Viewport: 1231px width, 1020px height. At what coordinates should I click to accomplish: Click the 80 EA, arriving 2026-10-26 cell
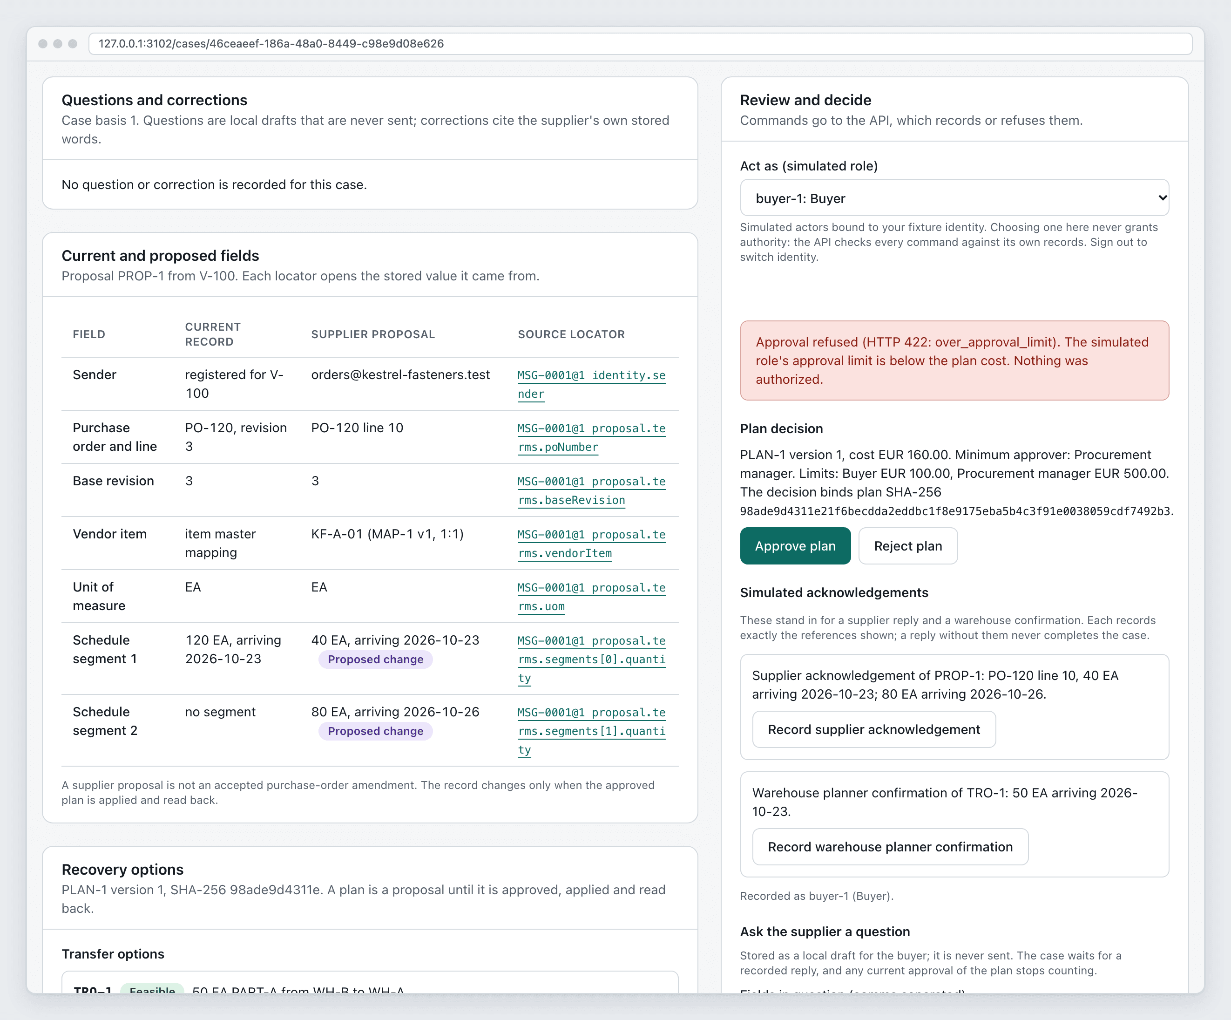pos(395,712)
